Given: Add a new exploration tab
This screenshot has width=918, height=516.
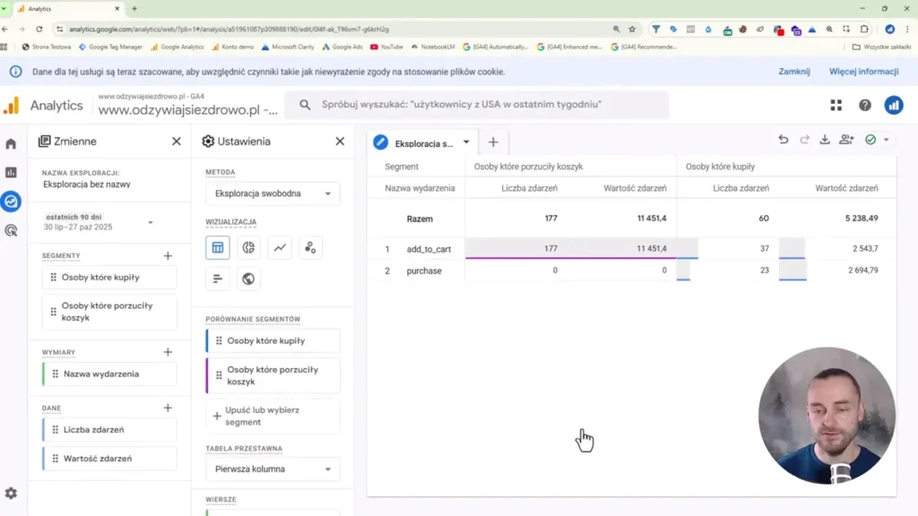Looking at the screenshot, I should (493, 142).
